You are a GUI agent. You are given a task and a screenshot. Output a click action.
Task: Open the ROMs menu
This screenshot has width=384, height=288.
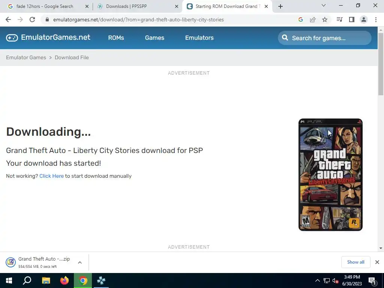116,38
